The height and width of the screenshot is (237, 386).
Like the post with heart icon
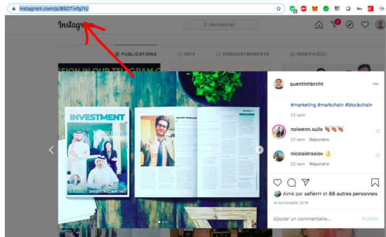pyautogui.click(x=277, y=182)
